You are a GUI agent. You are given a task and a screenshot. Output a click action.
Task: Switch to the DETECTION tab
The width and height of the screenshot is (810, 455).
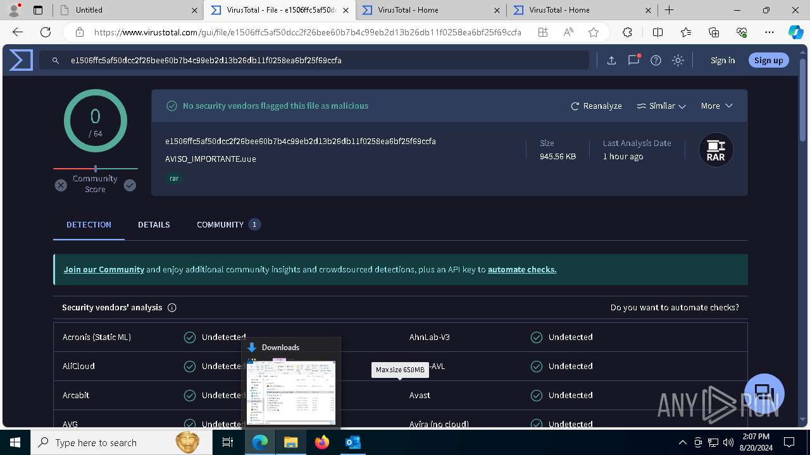pyautogui.click(x=89, y=225)
